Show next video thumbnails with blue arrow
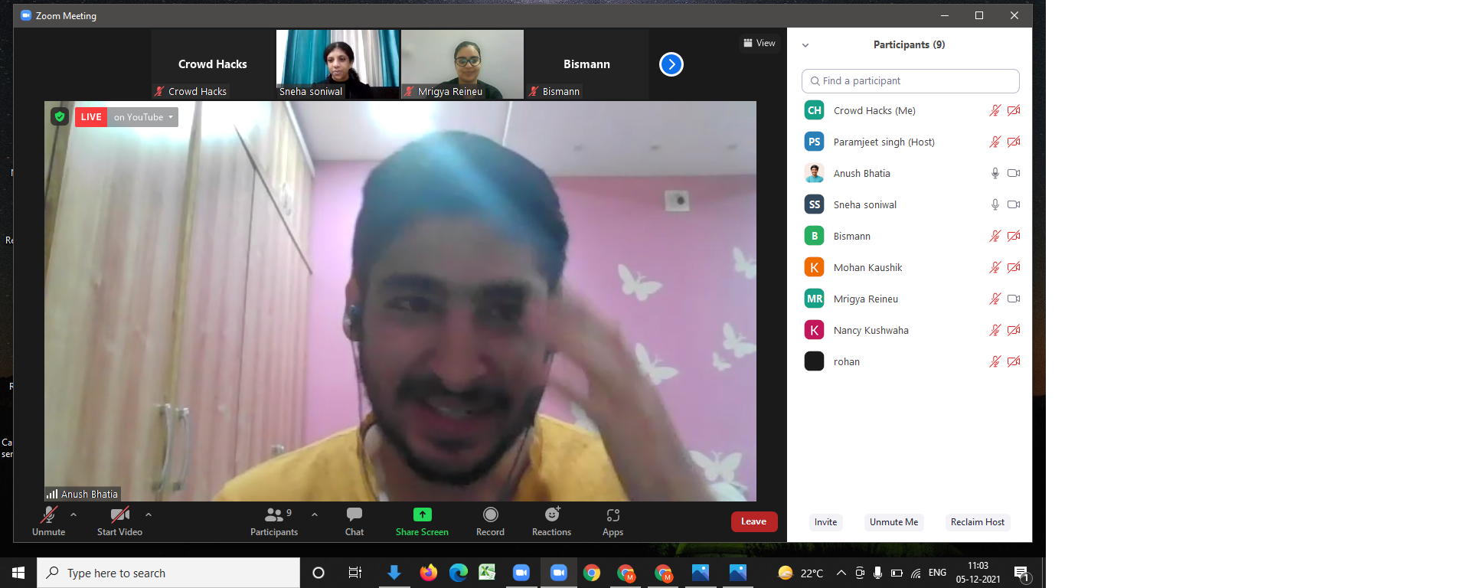Screen dimensions: 1470x588 pyautogui.click(x=671, y=64)
